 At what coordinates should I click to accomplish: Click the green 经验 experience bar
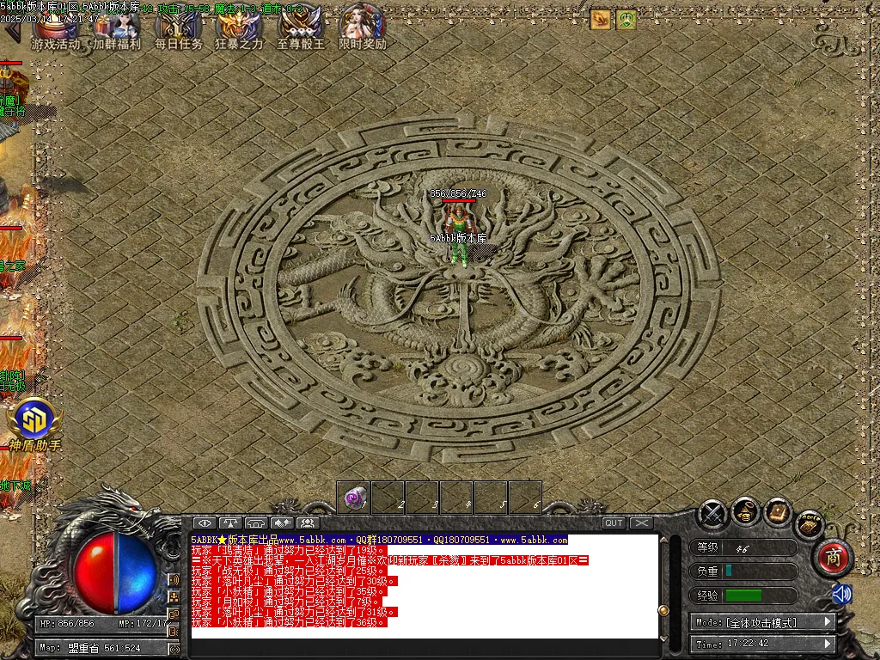pyautogui.click(x=742, y=596)
